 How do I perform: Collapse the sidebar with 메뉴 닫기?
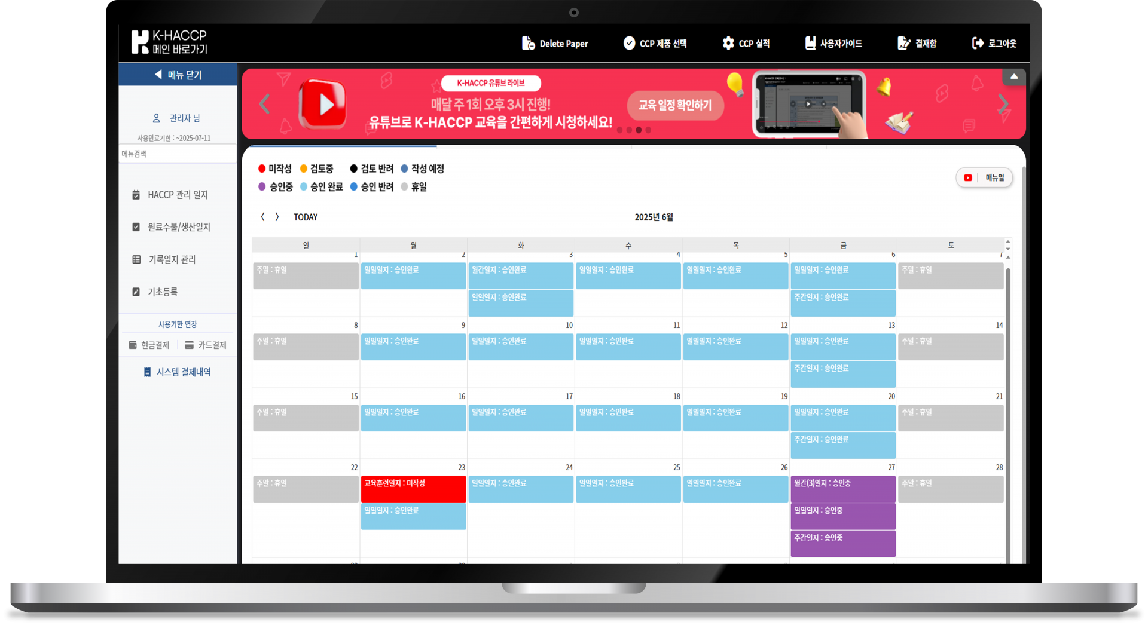click(x=178, y=75)
